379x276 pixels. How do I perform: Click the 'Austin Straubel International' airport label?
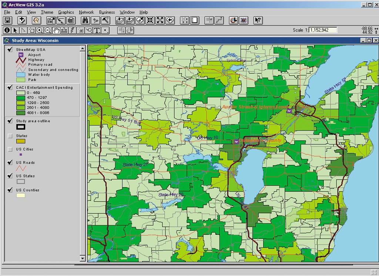[x=255, y=107]
